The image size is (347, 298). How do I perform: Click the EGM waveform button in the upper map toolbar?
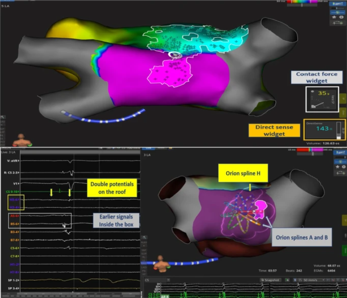click(337, 12)
